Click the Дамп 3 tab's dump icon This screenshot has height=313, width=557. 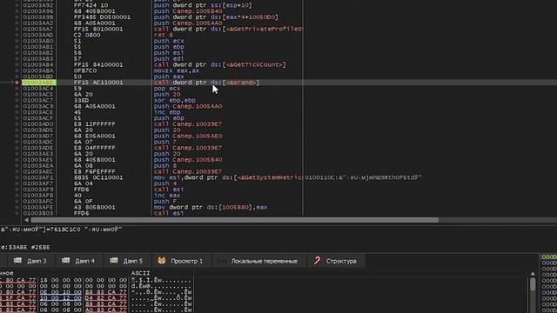17,261
